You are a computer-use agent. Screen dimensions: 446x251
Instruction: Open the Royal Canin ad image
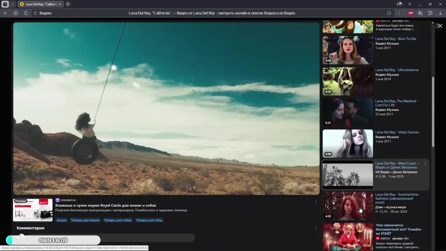point(33,210)
